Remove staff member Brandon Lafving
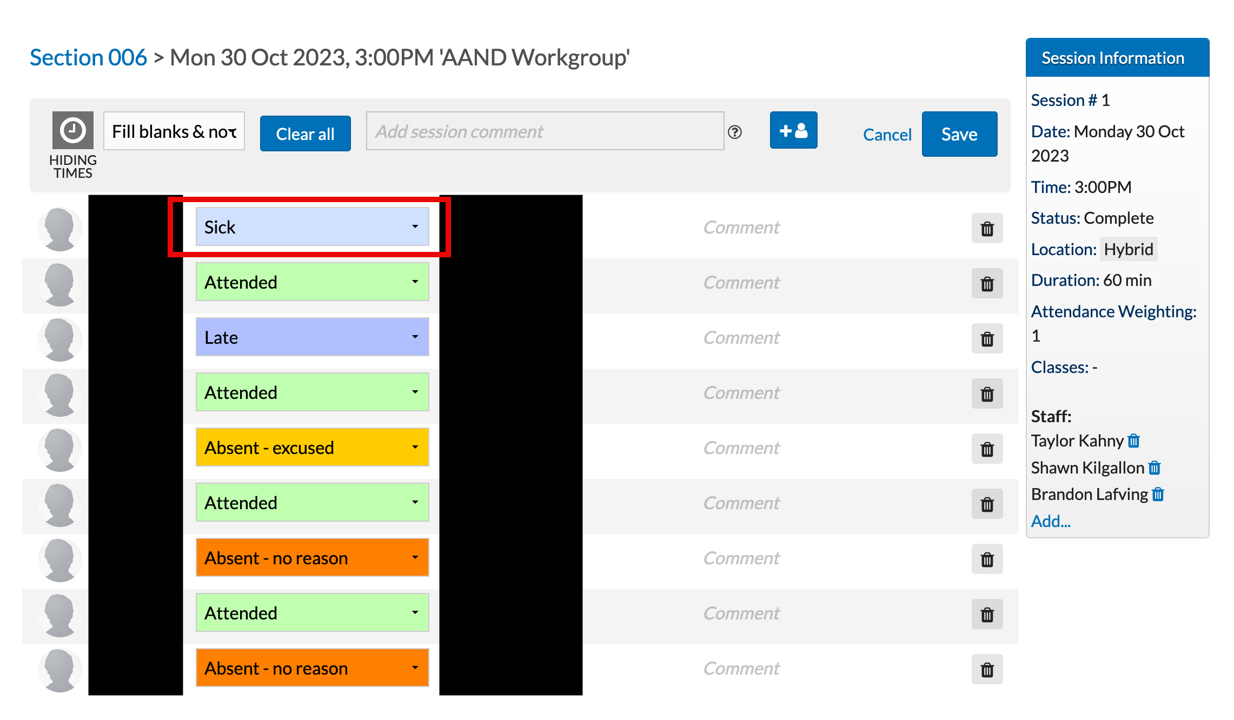 coord(1158,494)
